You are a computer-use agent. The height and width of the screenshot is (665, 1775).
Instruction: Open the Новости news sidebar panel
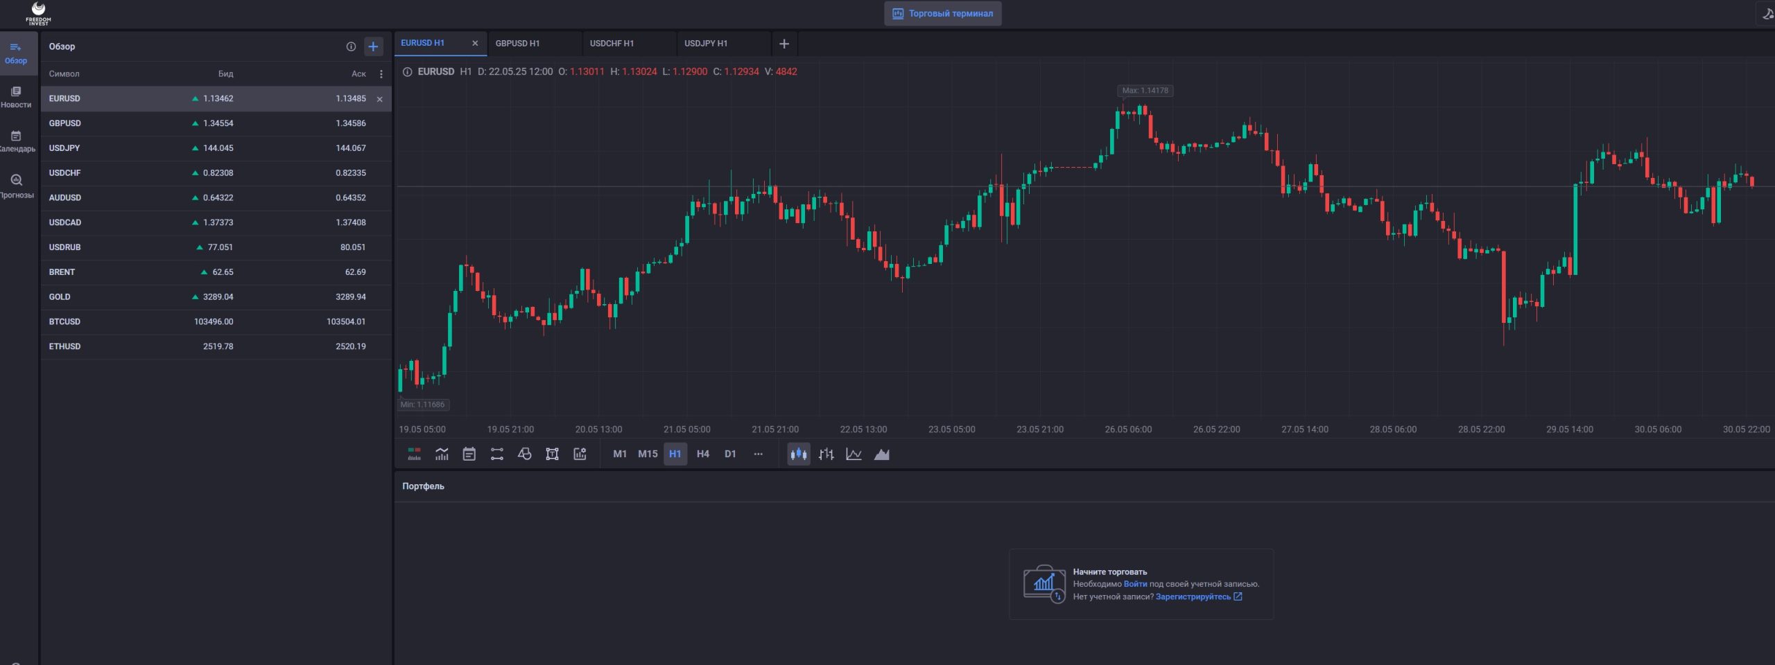16,97
